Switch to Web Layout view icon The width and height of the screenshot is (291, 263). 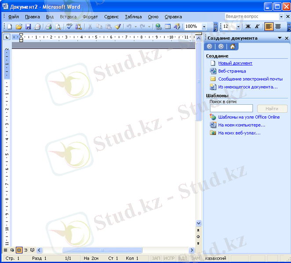pyautogui.click(x=12, y=250)
